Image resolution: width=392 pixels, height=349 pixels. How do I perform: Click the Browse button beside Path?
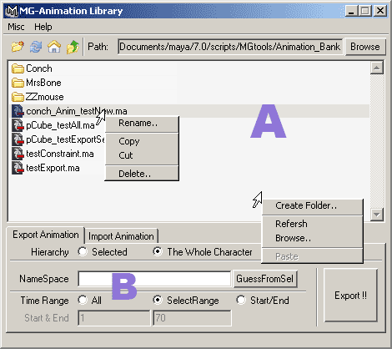click(365, 47)
